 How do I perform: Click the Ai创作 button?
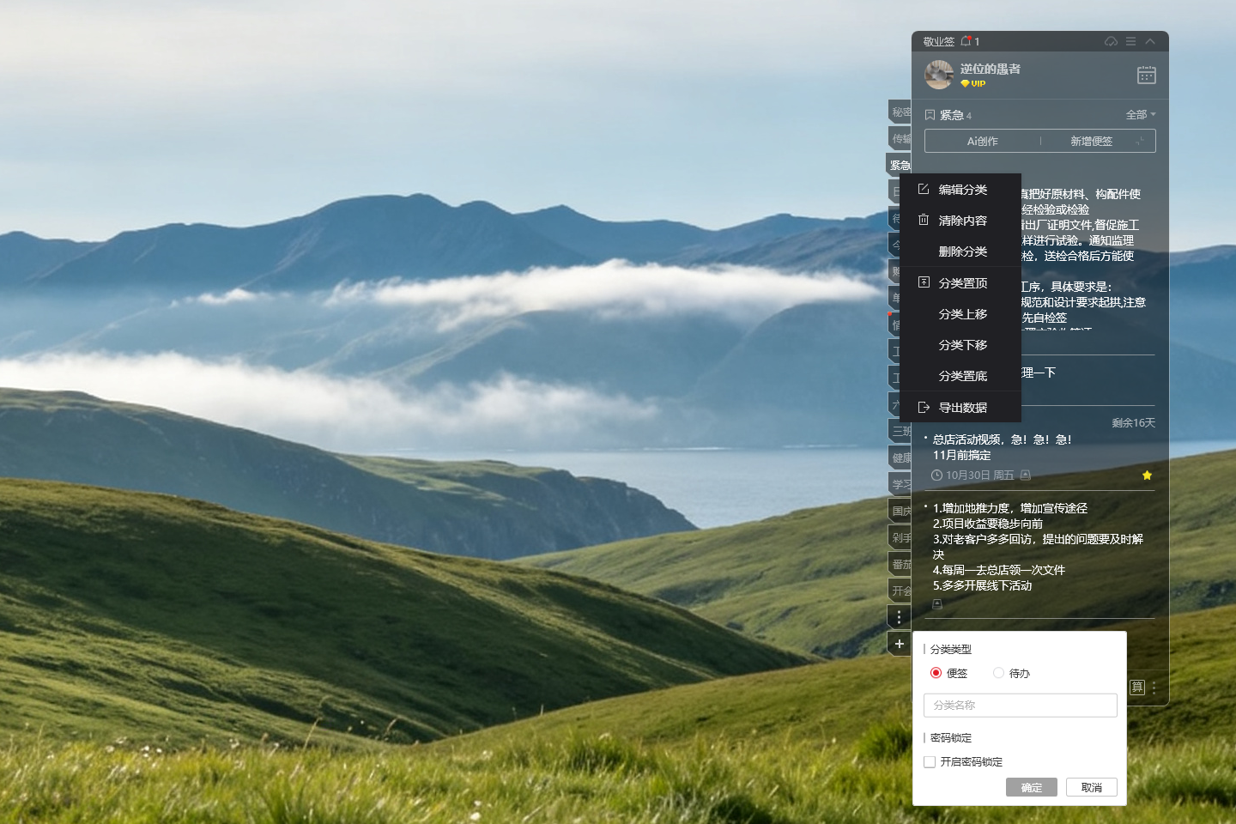tap(983, 142)
